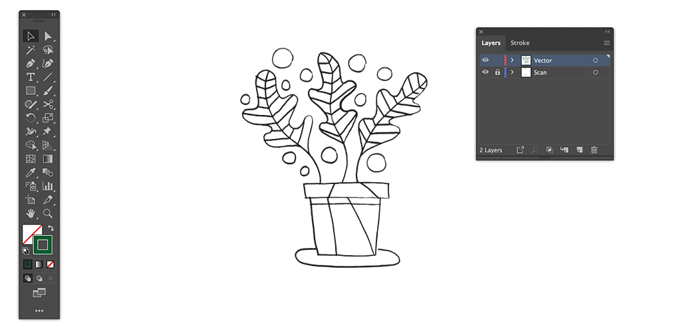This screenshot has width=681, height=327.
Task: Collapse the toolbar with double arrows
Action: click(x=53, y=15)
